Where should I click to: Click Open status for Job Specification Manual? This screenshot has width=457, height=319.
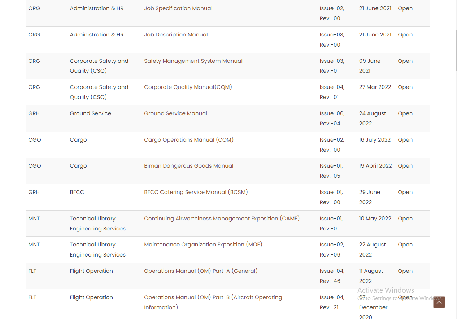point(405,8)
